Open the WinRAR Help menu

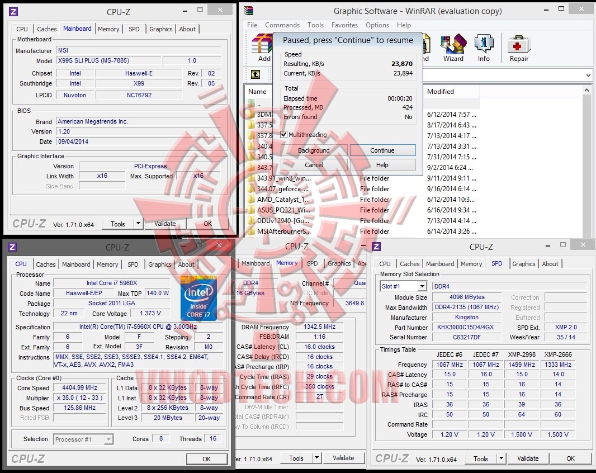tap(404, 25)
